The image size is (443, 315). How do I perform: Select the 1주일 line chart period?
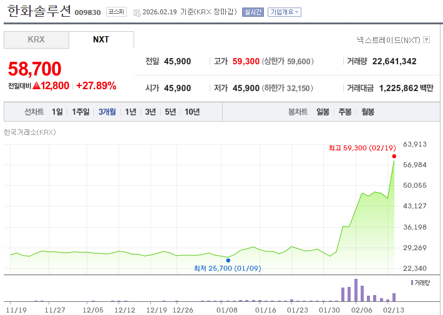click(x=80, y=112)
